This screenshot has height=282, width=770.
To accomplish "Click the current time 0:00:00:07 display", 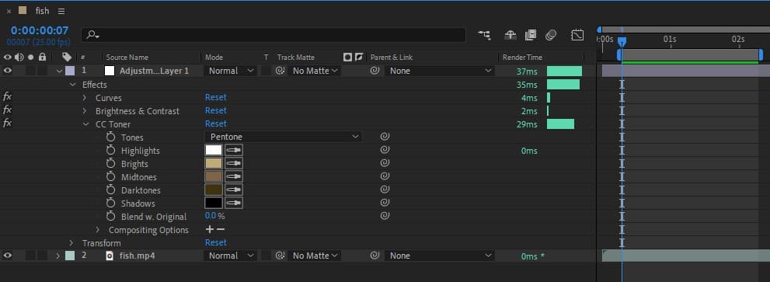I will click(40, 31).
